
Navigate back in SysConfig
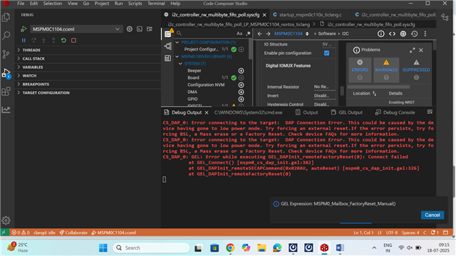pos(259,33)
